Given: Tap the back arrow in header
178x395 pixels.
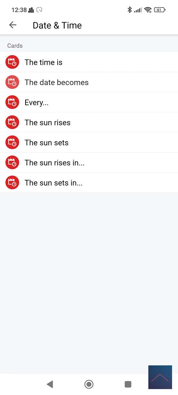Looking at the screenshot, I should (13, 25).
